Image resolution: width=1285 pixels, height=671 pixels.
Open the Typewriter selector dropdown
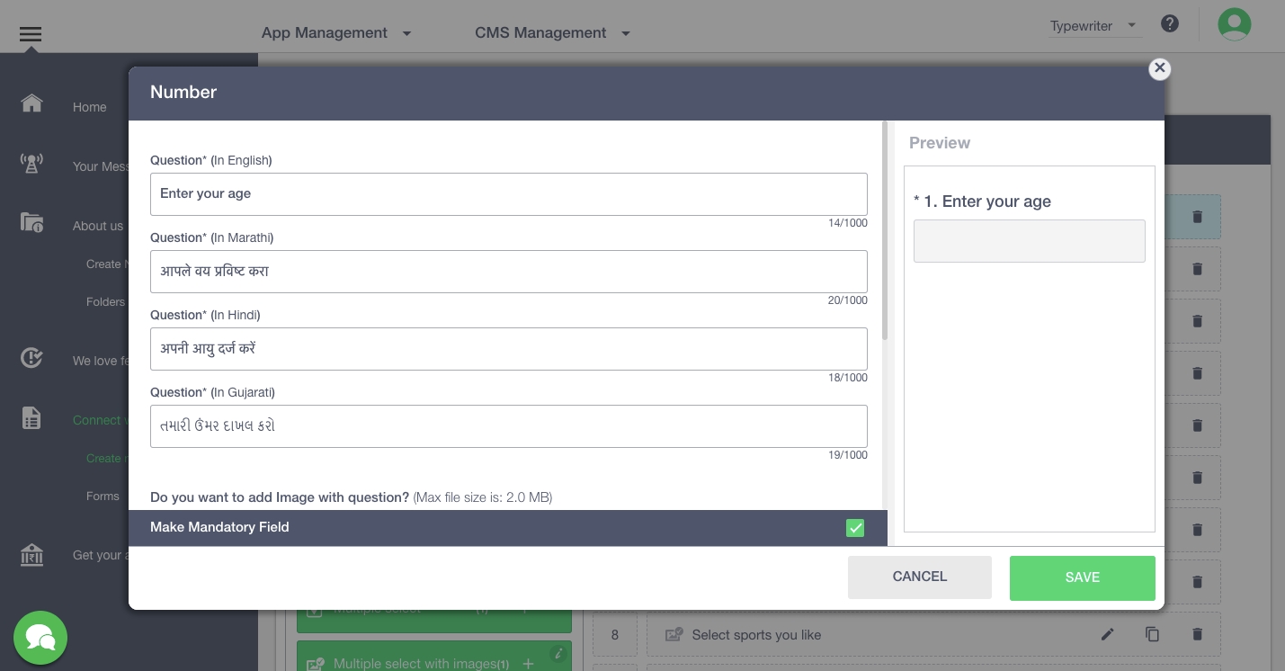pyautogui.click(x=1093, y=26)
